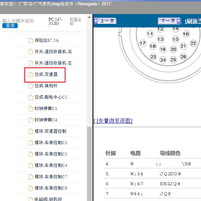This screenshot has height=201, width=201.
Task: Click the page icon beside 时钟弹簧C1
Action: pyautogui.click(x=30, y=109)
